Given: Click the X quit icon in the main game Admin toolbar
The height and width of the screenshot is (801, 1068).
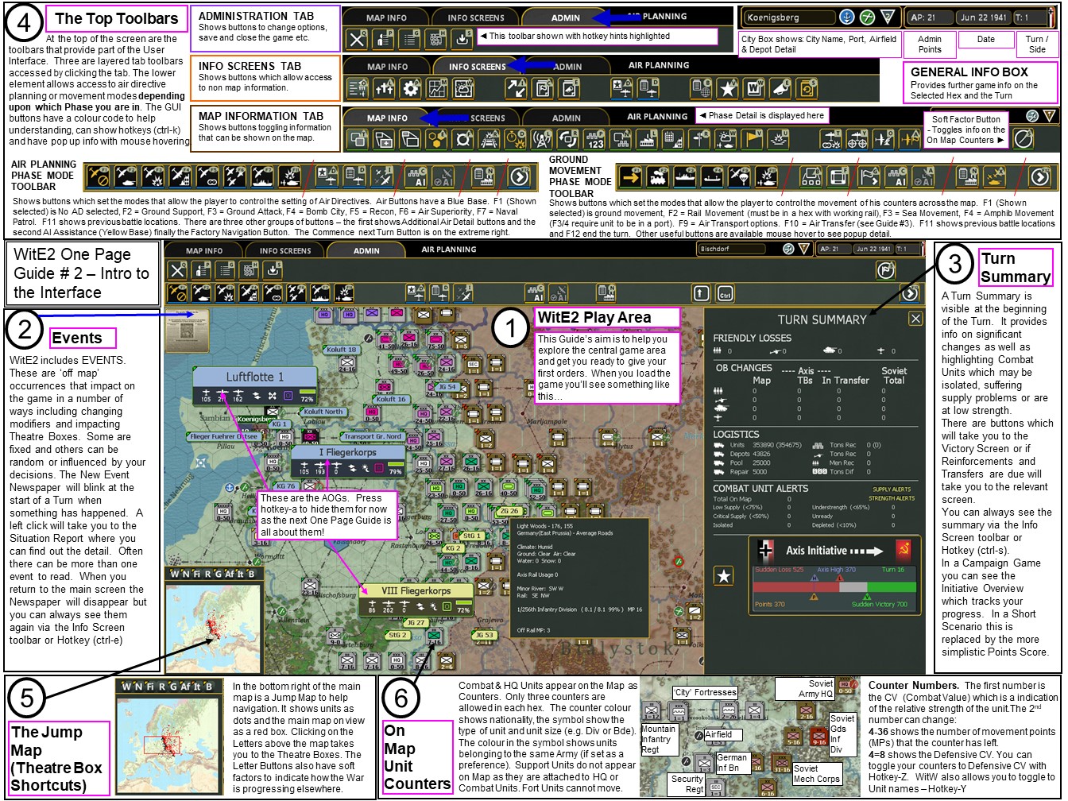Looking at the screenshot, I should pos(178,270).
